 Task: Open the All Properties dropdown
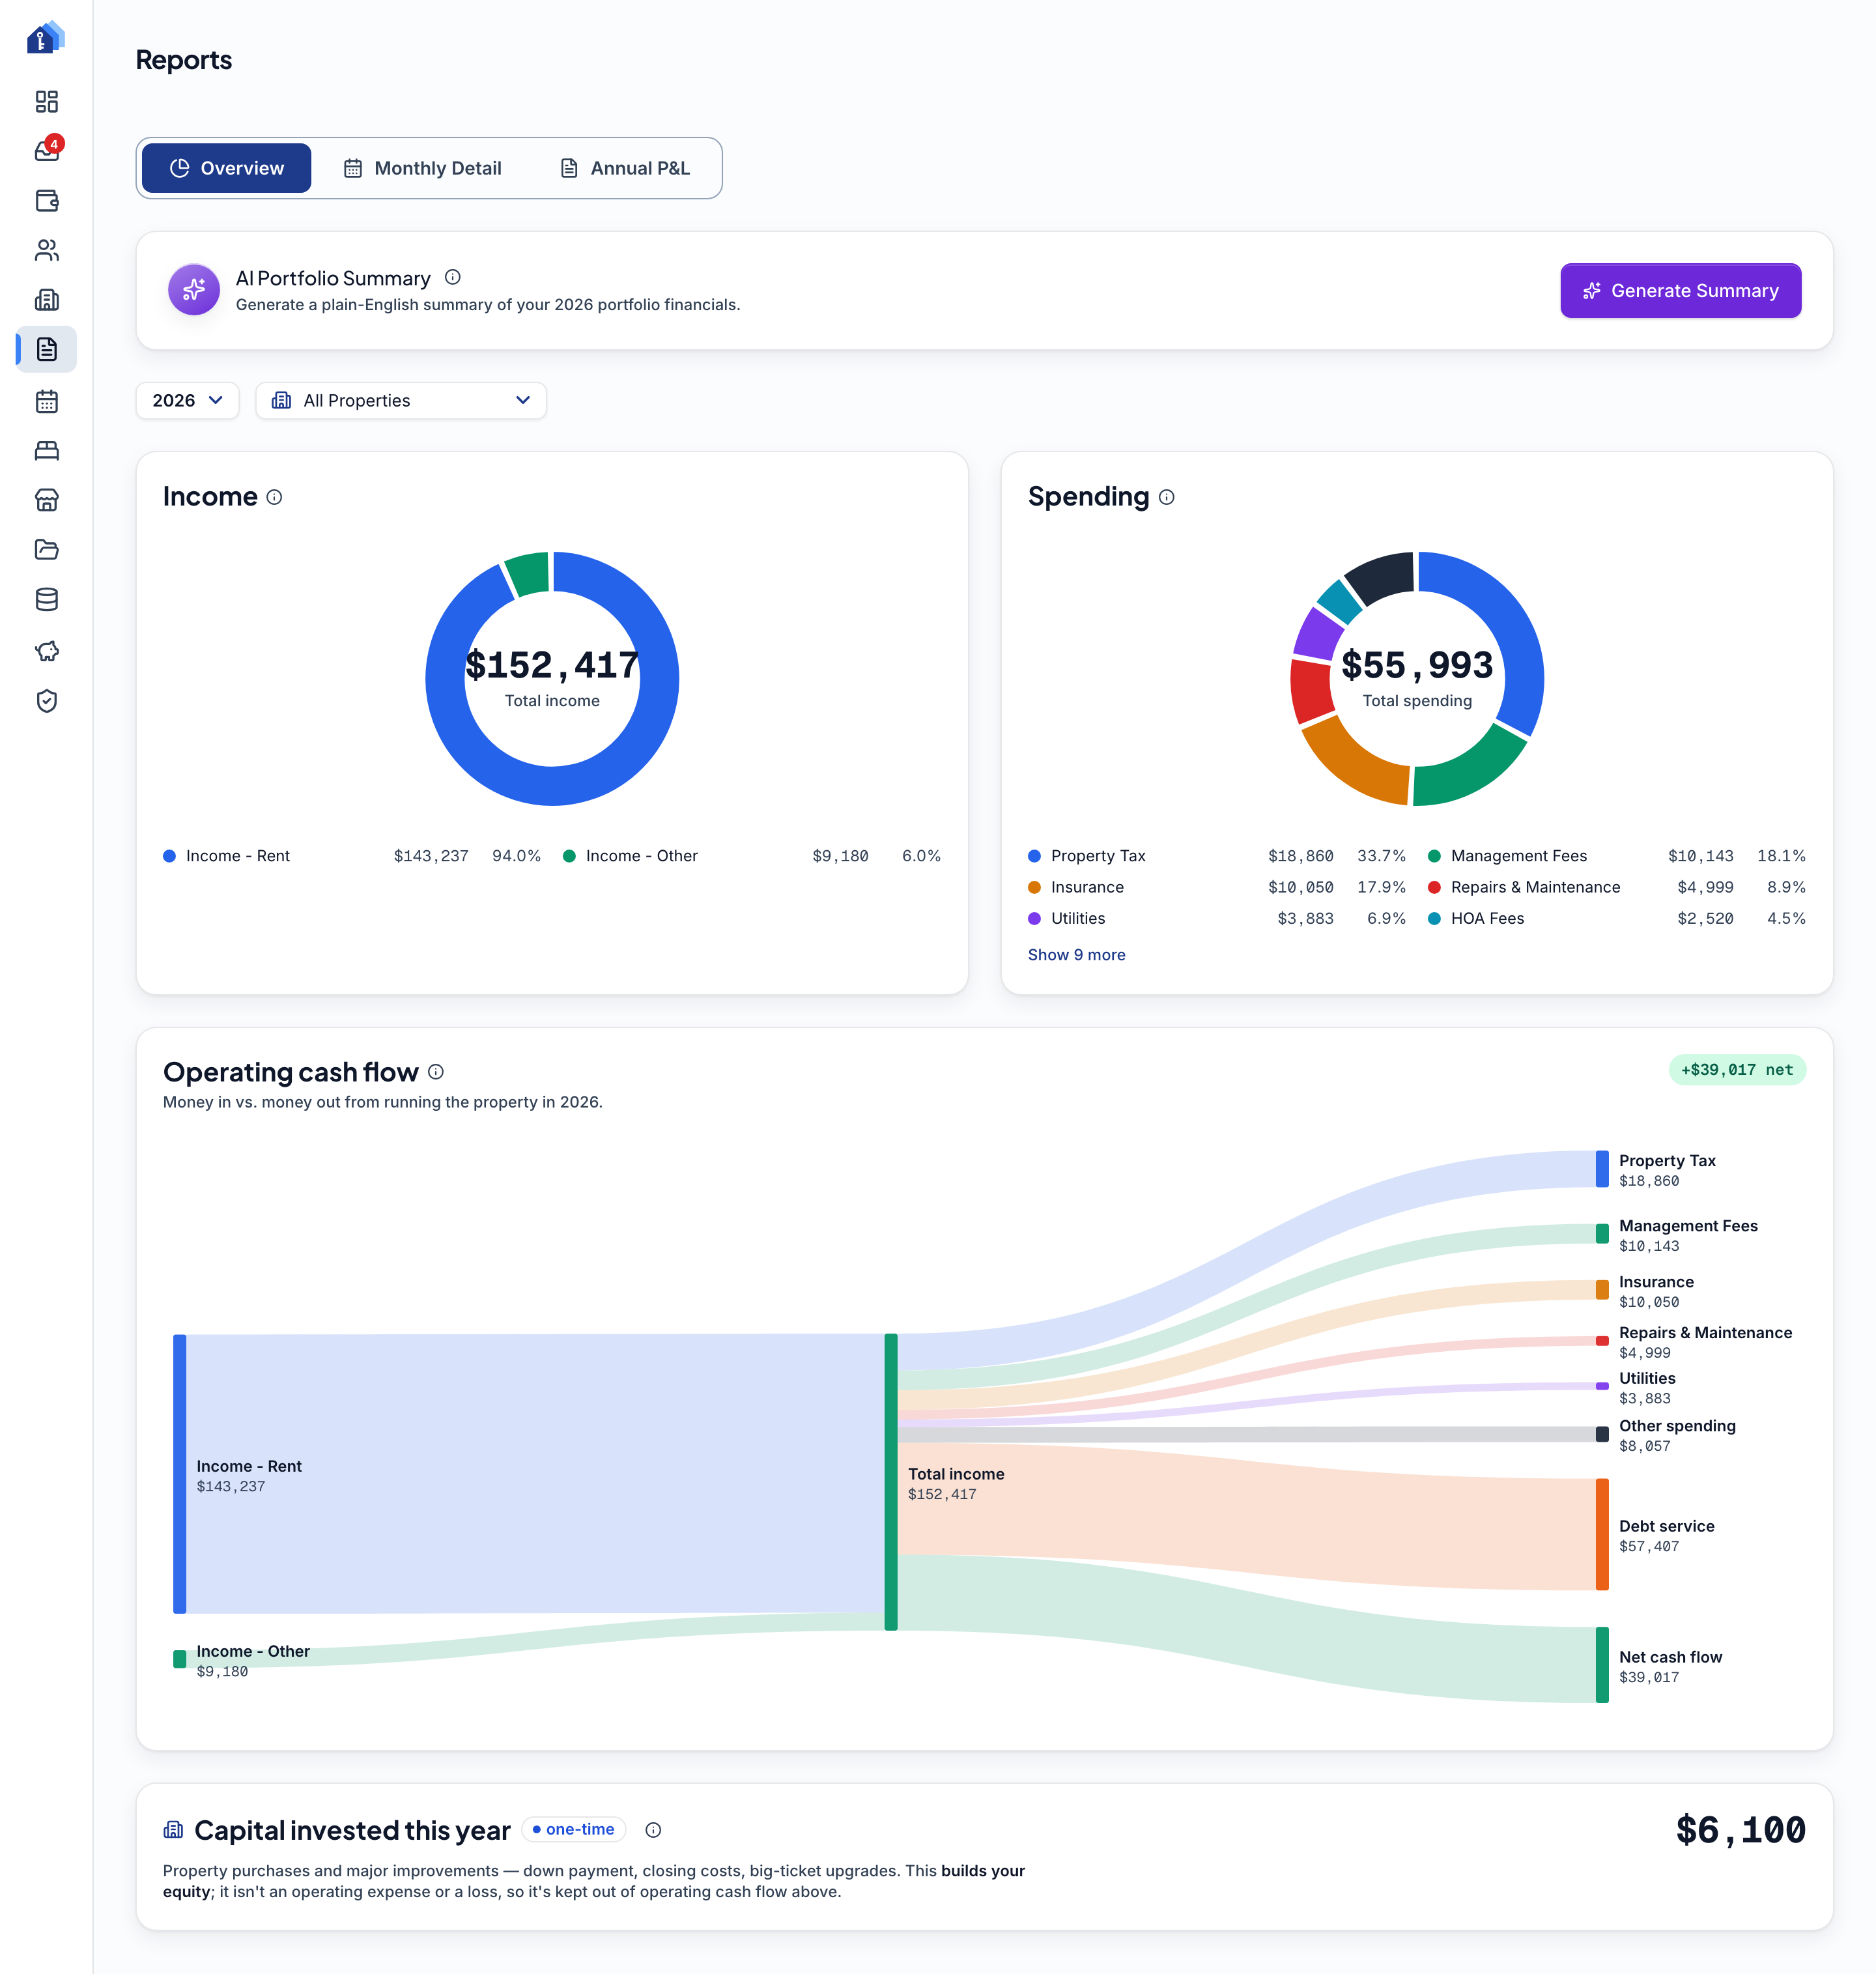pyautogui.click(x=401, y=400)
